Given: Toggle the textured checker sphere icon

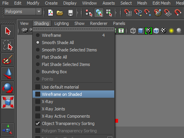Looking at the screenshot, I should tap(164, 31).
